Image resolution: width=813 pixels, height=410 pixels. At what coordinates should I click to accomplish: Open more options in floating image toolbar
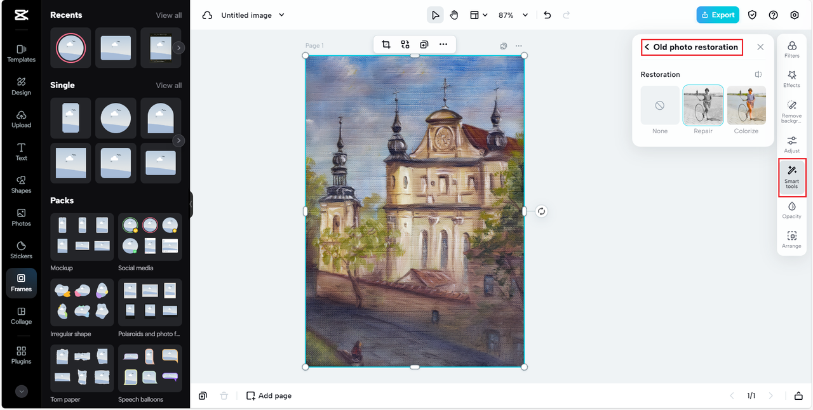[x=443, y=44]
